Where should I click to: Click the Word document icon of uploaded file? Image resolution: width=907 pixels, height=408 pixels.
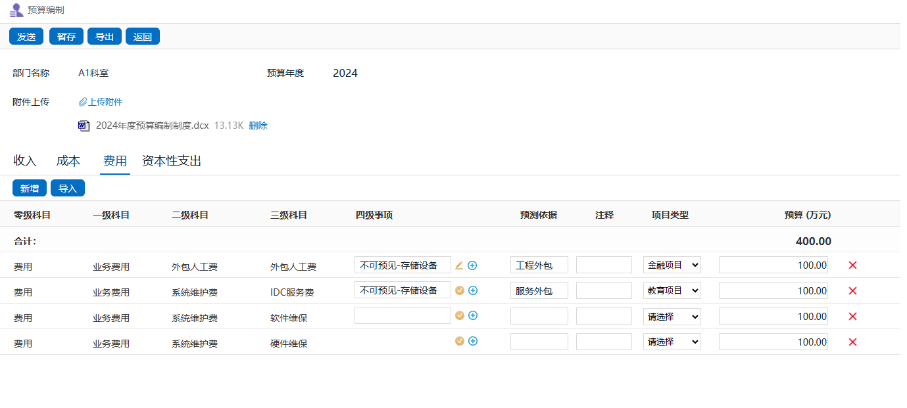click(84, 126)
